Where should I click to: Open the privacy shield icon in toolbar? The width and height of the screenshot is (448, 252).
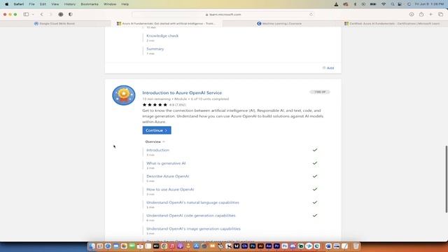coord(61,14)
